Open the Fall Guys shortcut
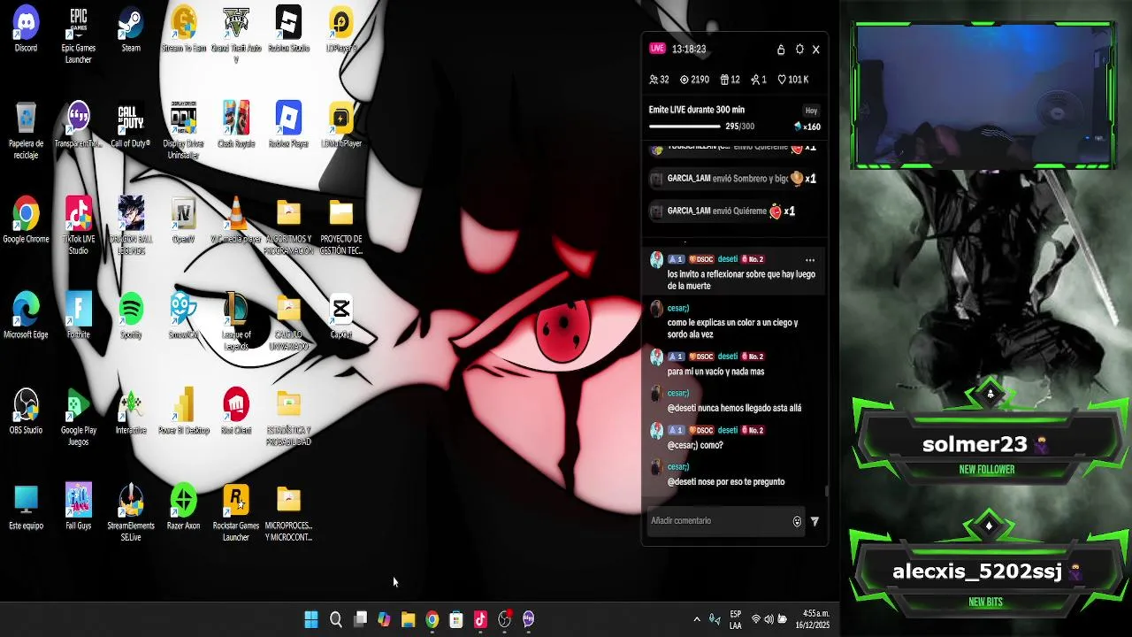The height and width of the screenshot is (637, 1132). [79, 508]
